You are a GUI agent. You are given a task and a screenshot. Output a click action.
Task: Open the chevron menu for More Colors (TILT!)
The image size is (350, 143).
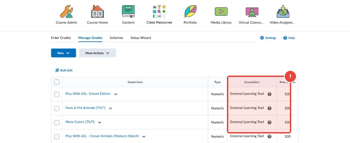click(99, 122)
